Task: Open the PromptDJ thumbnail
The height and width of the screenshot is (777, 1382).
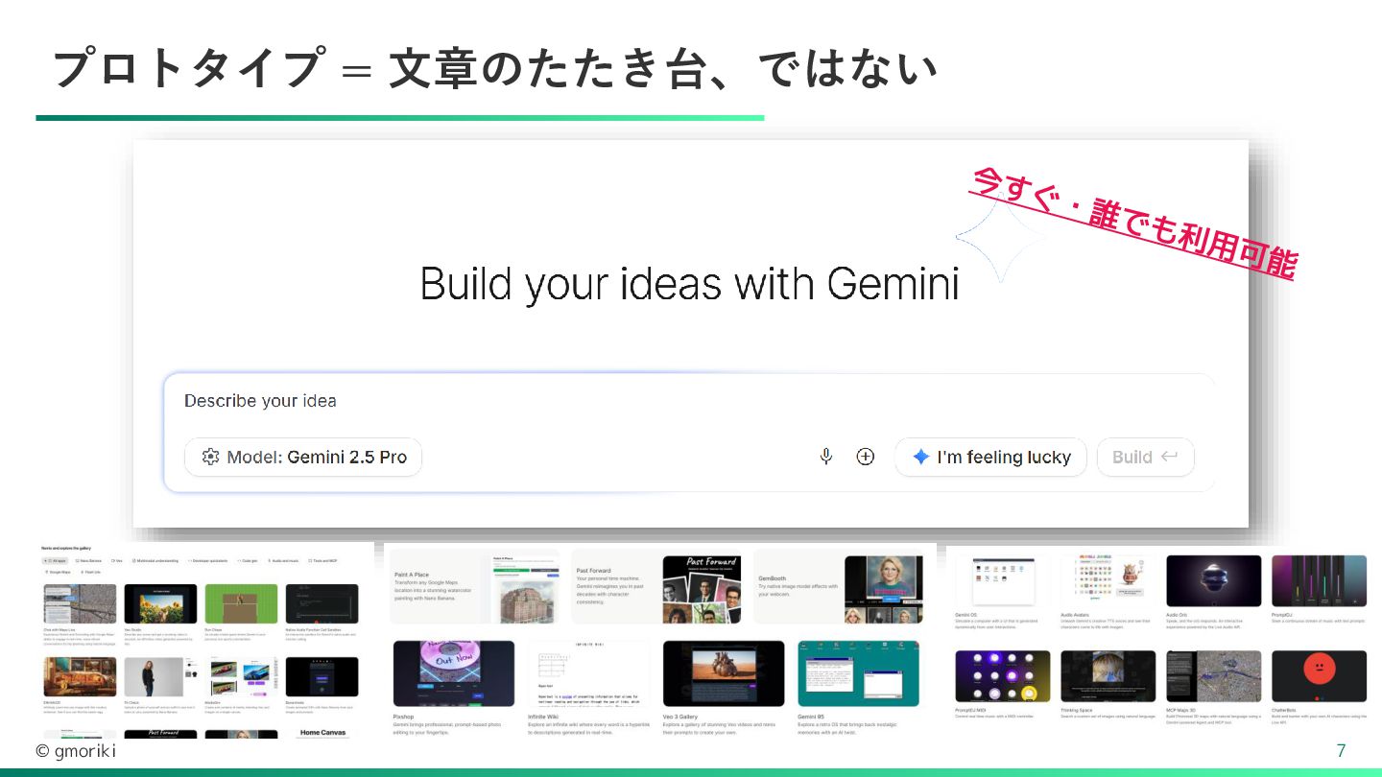Action: tap(1320, 580)
